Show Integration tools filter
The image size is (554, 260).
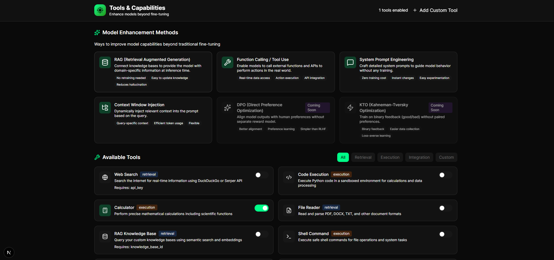tap(419, 157)
